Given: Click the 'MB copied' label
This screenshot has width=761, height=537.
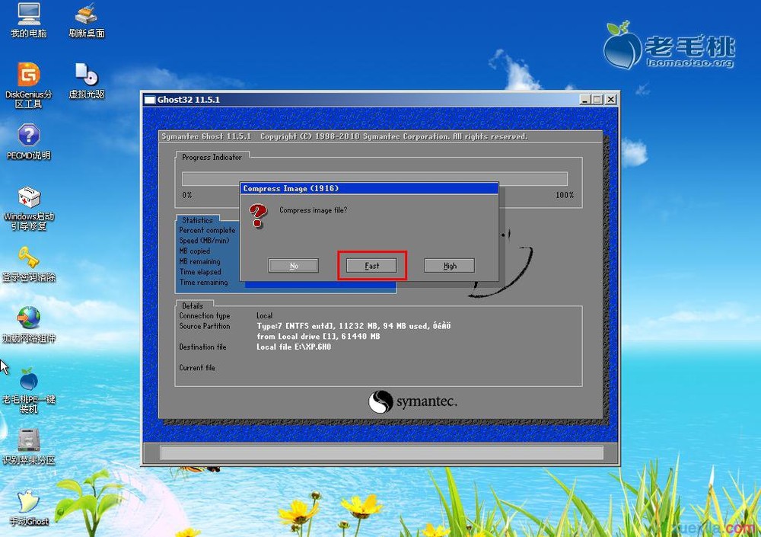Looking at the screenshot, I should (x=195, y=251).
